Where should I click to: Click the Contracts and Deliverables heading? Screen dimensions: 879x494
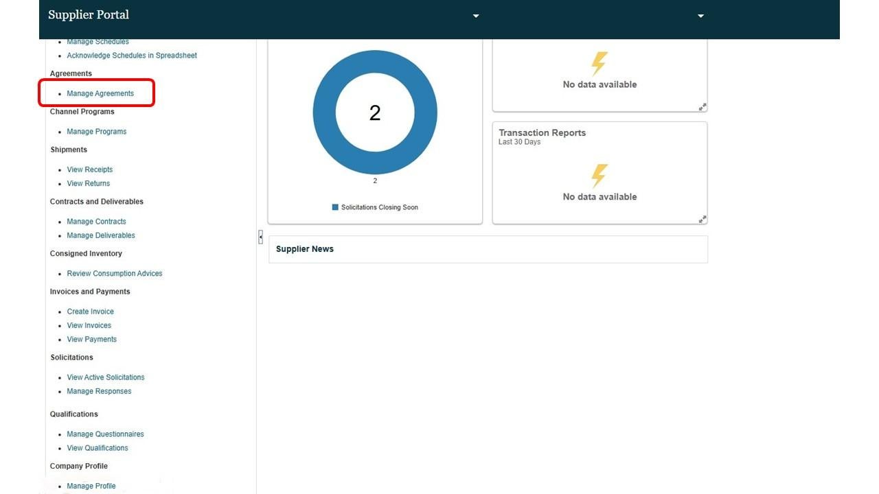point(97,202)
